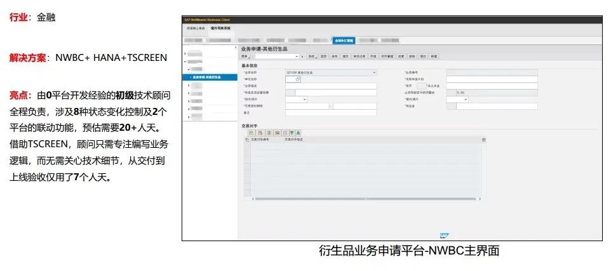Click the 交易对手描述 column header
This screenshot has width=611, height=271.
tap(294, 140)
